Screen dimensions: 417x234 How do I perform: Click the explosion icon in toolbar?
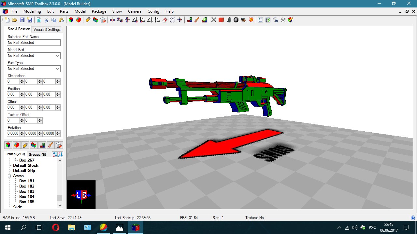coord(251,20)
